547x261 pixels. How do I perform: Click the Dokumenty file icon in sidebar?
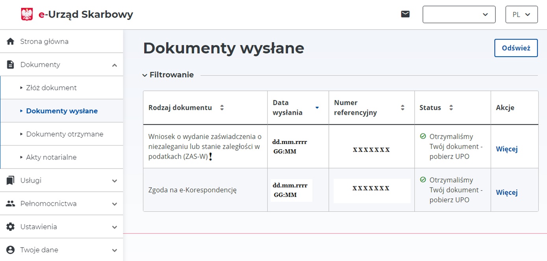pos(11,65)
